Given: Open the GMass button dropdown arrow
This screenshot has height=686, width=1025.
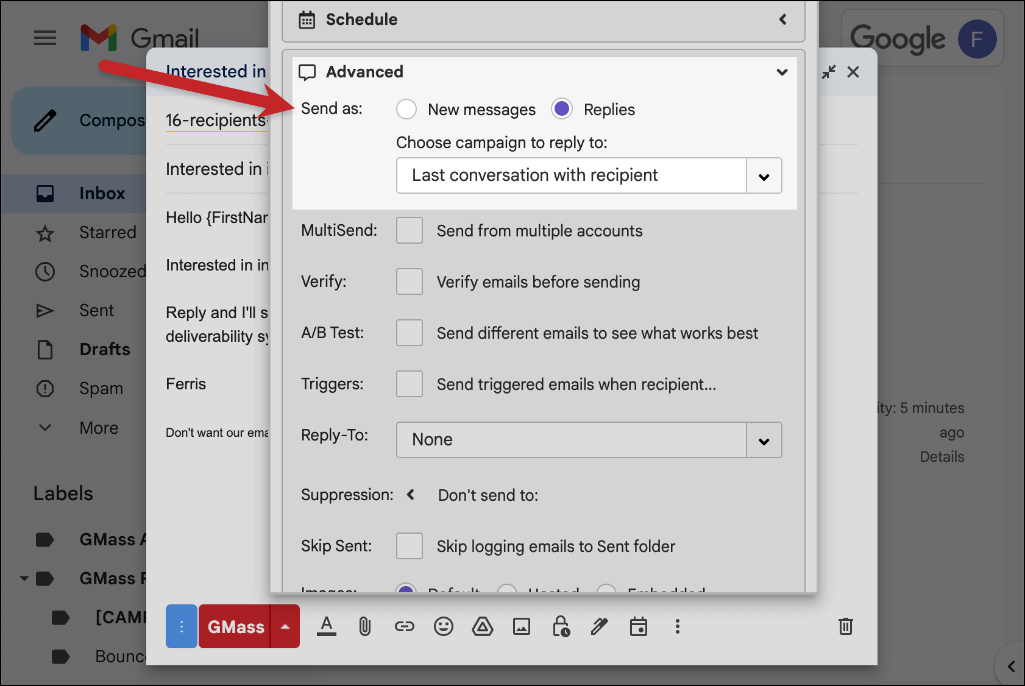Looking at the screenshot, I should (x=285, y=626).
